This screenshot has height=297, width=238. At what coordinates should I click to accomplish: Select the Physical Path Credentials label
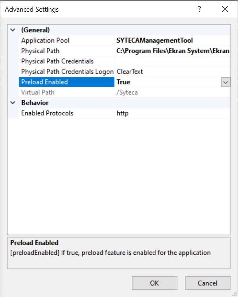tap(57, 61)
